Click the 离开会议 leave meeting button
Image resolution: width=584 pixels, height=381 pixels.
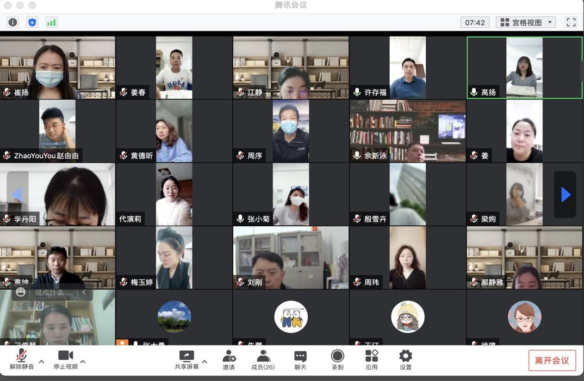click(552, 361)
